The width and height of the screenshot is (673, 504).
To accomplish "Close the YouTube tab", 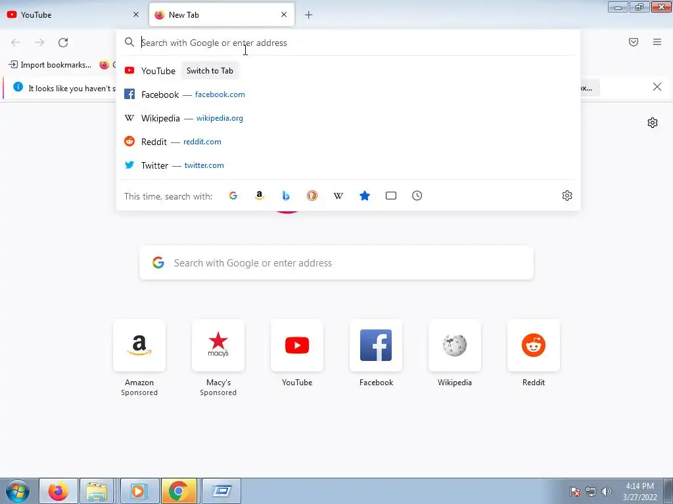I will (136, 14).
